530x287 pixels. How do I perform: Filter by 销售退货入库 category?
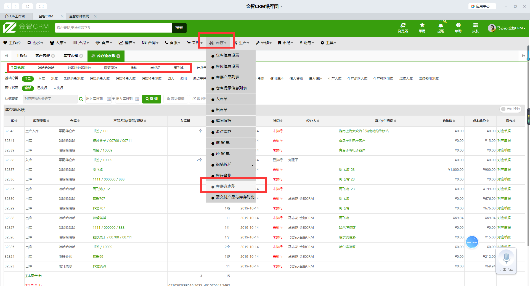(x=100, y=79)
